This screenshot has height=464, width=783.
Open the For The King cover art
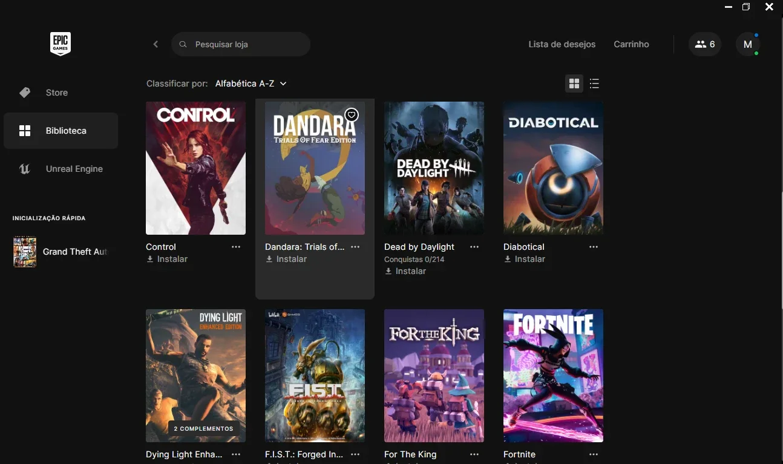[x=434, y=376]
